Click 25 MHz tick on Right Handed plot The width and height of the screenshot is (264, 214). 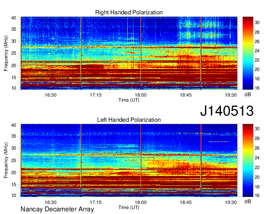[x=14, y=53]
